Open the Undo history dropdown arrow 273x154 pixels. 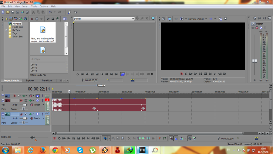coord(55,12)
